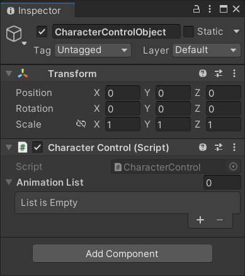Disable the CharacterControlObject active checkbox
This screenshot has width=245, height=276.
[42, 32]
